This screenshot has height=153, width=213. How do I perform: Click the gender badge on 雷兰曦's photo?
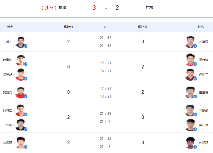click(195, 97)
